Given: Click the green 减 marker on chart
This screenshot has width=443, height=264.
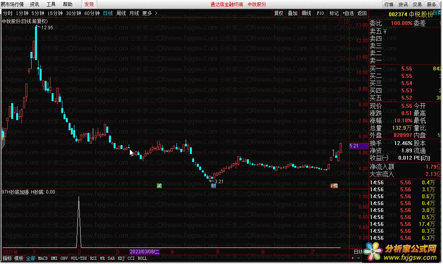Looking at the screenshot, I should 159,186.
